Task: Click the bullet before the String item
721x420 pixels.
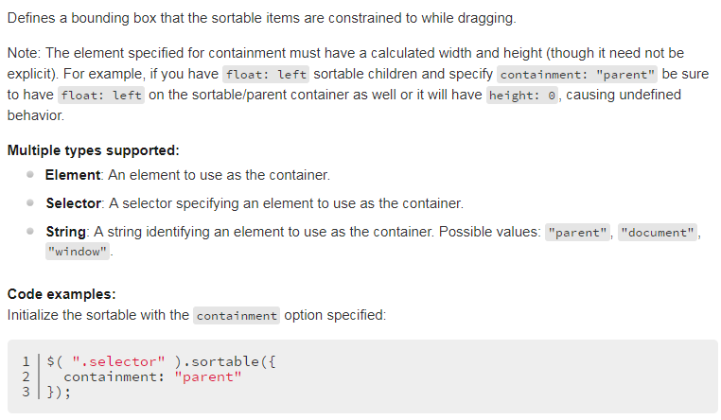Action: 30,231
